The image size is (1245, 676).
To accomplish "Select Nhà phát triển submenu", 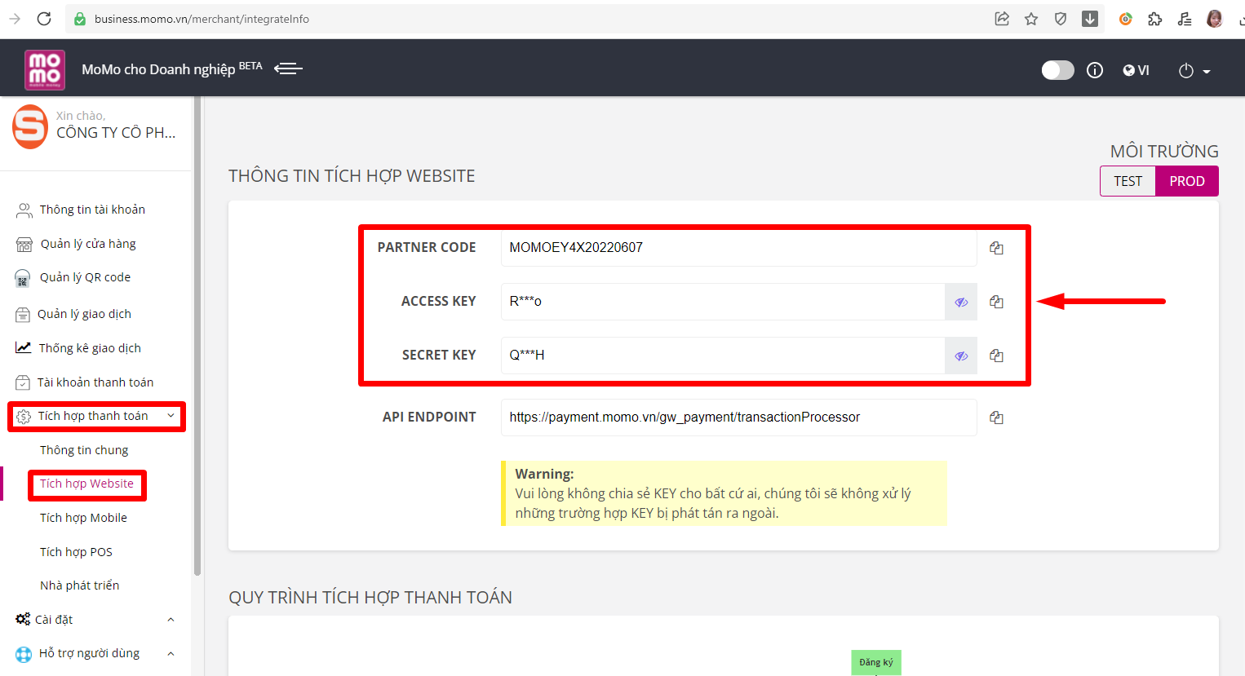I will [x=79, y=585].
